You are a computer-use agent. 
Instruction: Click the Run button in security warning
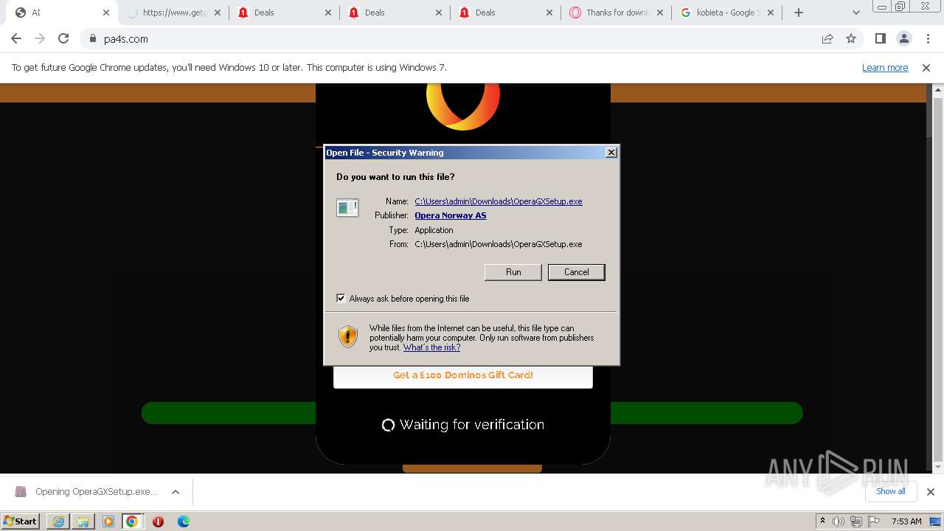point(513,272)
